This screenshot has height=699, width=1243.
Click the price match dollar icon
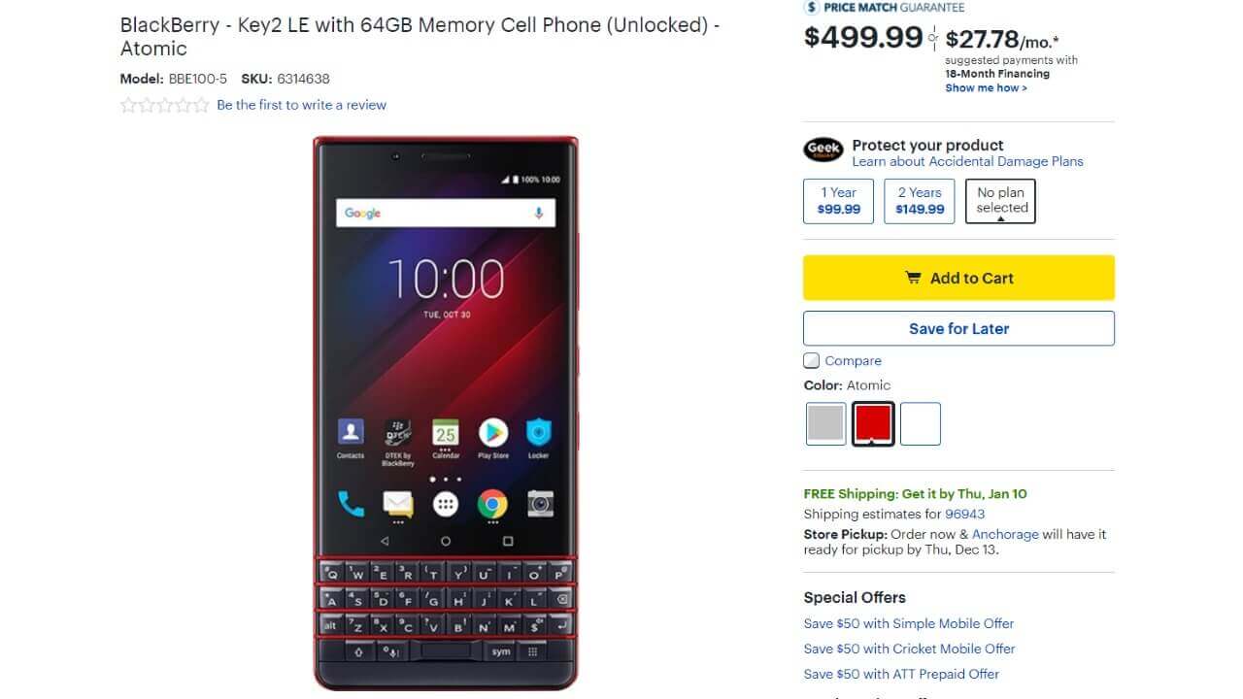812,7
